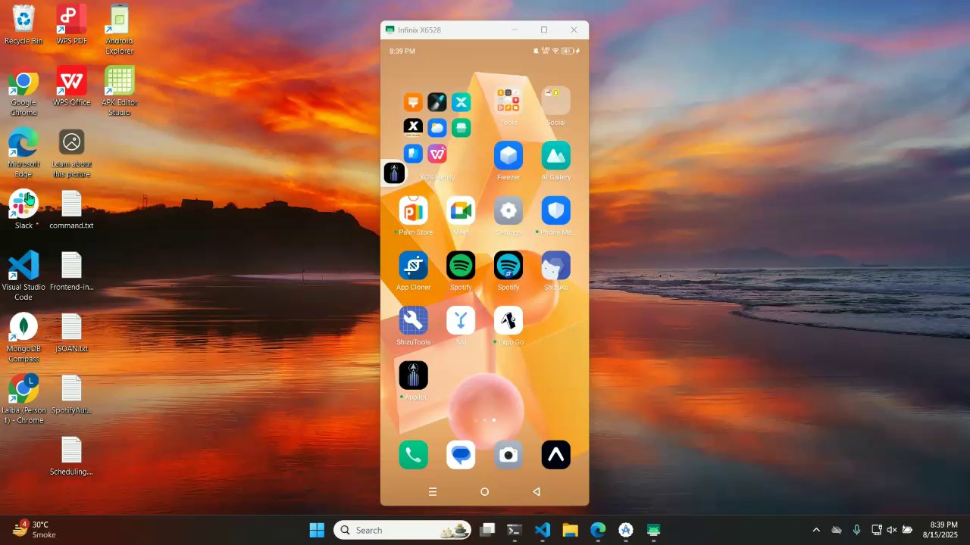Open File Explorer from the taskbar
The width and height of the screenshot is (970, 545).
[x=570, y=530]
